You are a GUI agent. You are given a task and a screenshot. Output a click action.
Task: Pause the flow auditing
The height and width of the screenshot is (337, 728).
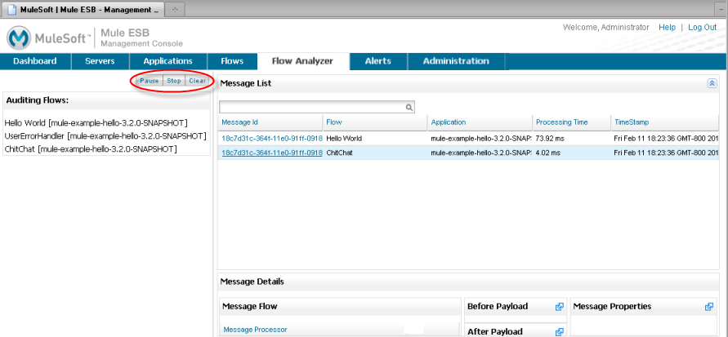(x=150, y=82)
